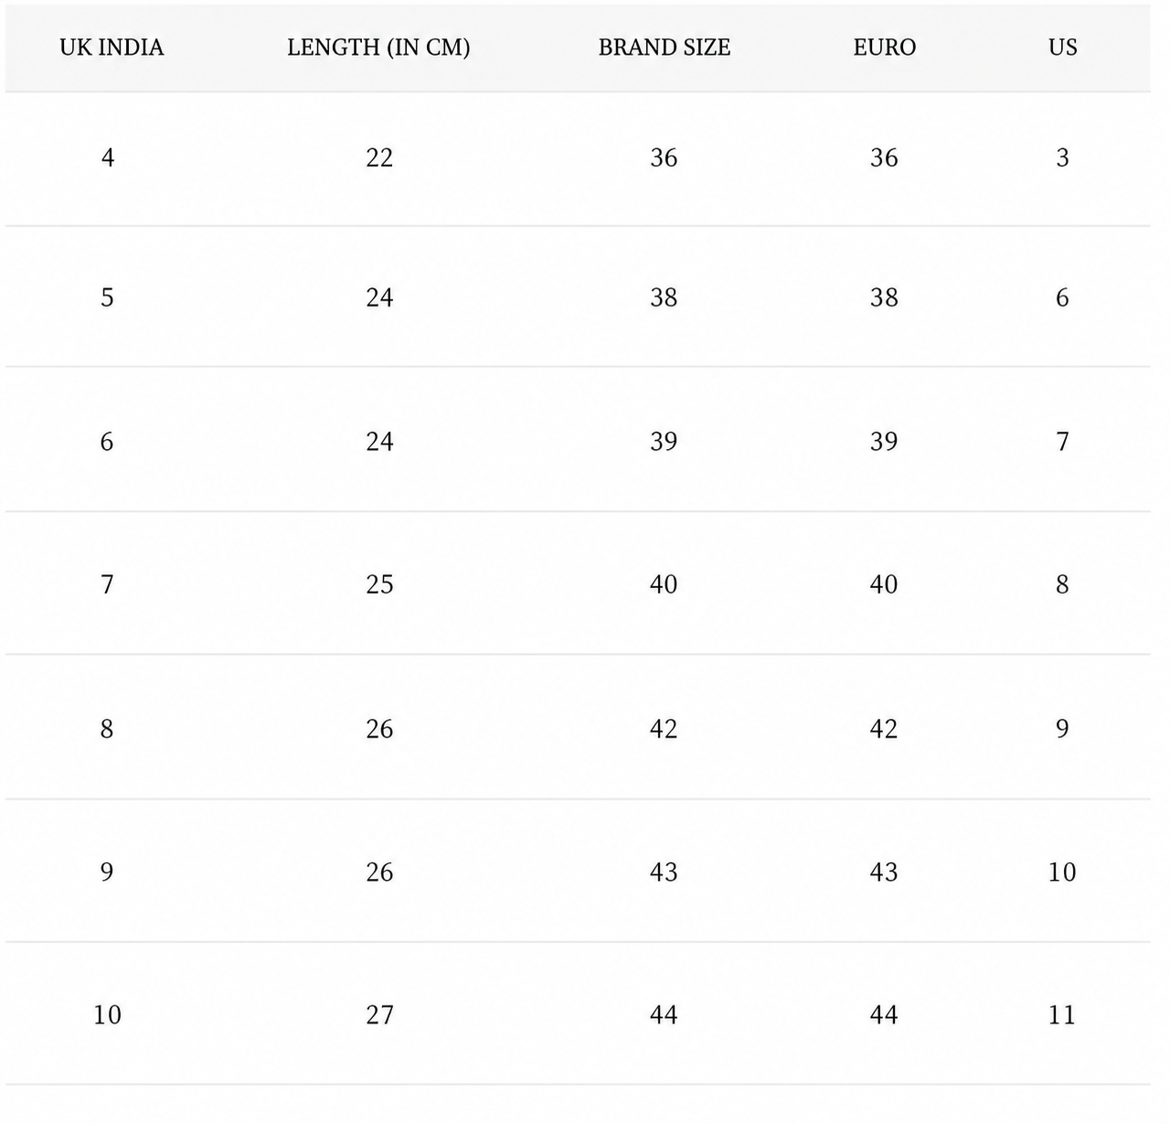
Task: Select Euro size 40 cell
Action: click(x=884, y=584)
